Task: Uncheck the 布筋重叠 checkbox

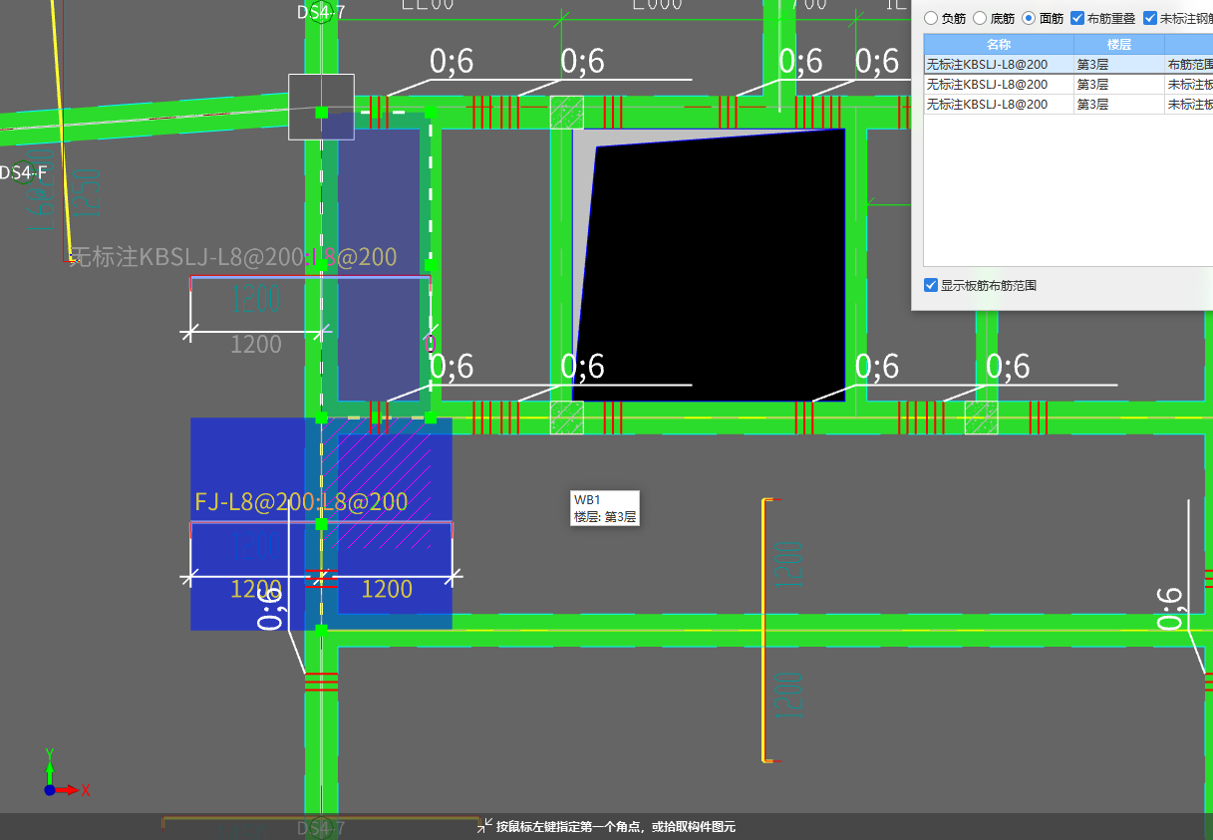Action: pyautogui.click(x=1077, y=18)
